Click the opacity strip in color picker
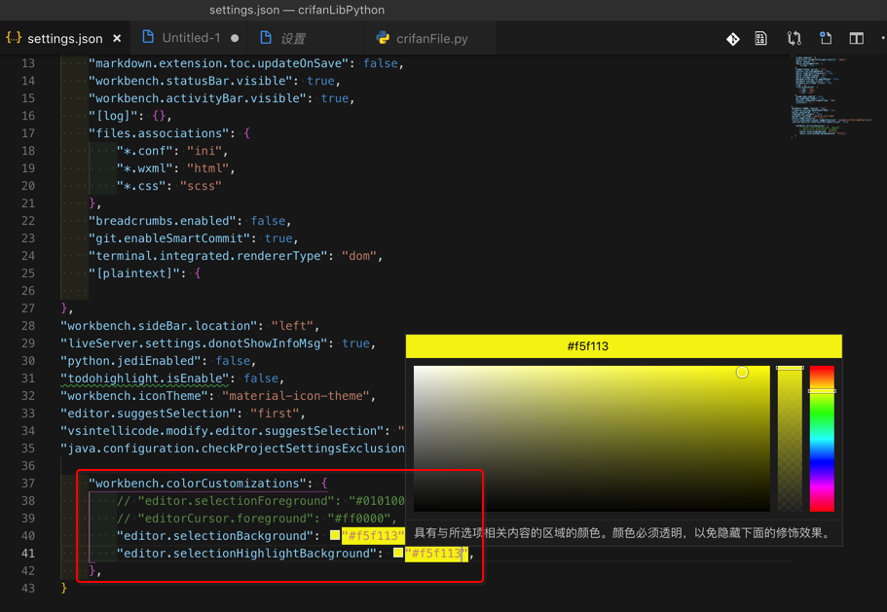 790,439
